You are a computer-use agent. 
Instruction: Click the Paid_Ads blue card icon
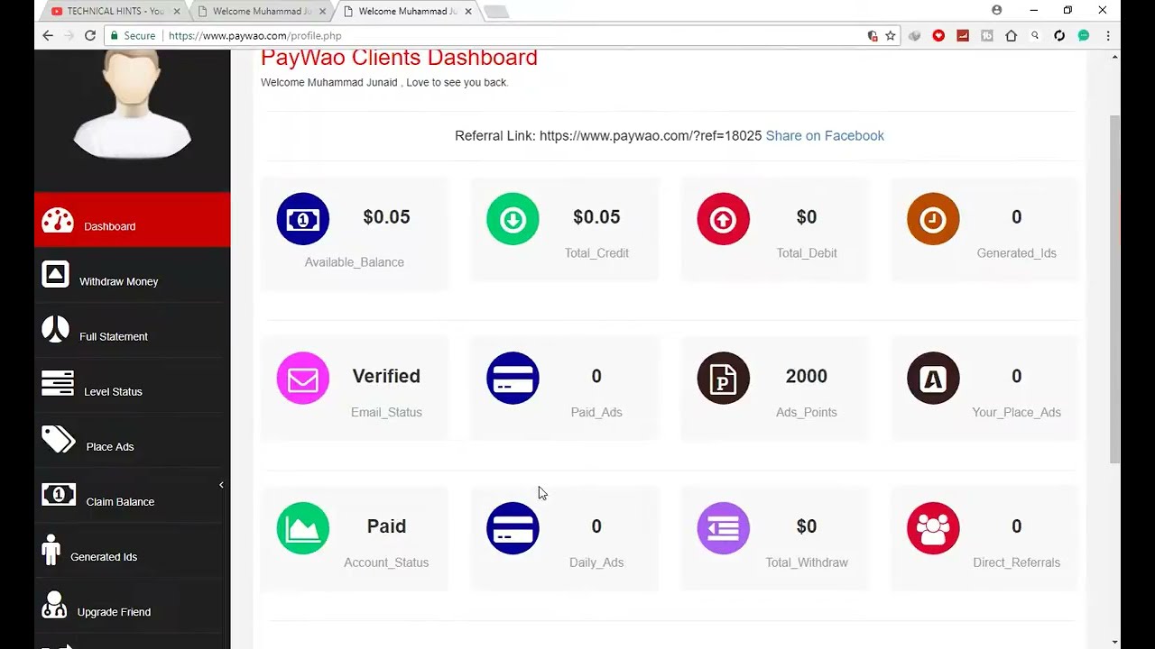(x=513, y=379)
